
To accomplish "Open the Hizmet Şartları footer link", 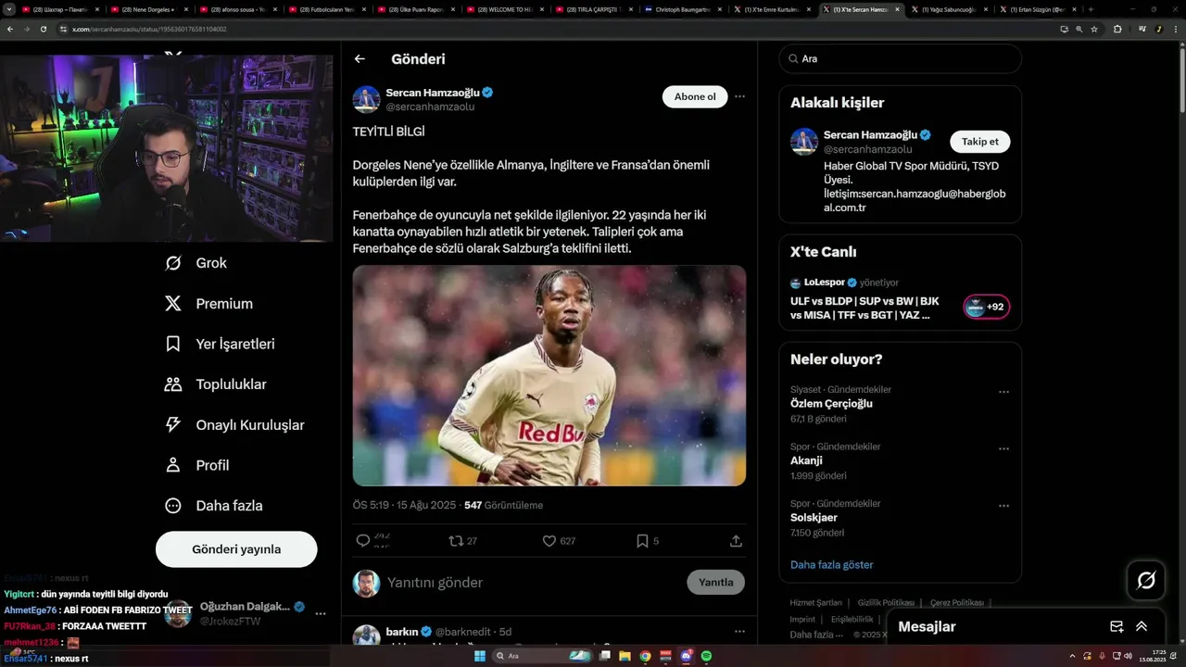I will (x=816, y=602).
